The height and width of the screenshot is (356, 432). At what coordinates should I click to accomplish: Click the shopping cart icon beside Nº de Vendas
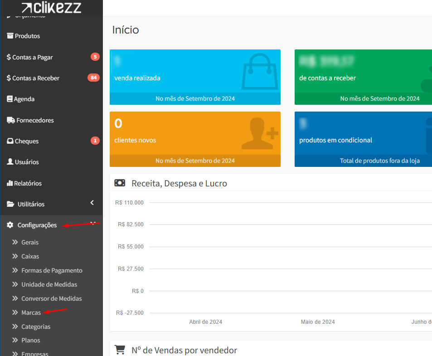coord(120,350)
